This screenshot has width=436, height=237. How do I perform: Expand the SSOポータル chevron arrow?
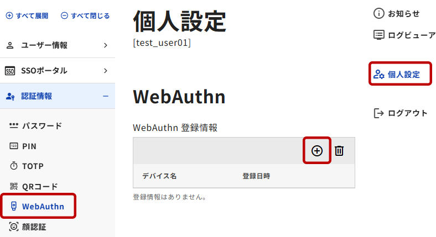[105, 71]
